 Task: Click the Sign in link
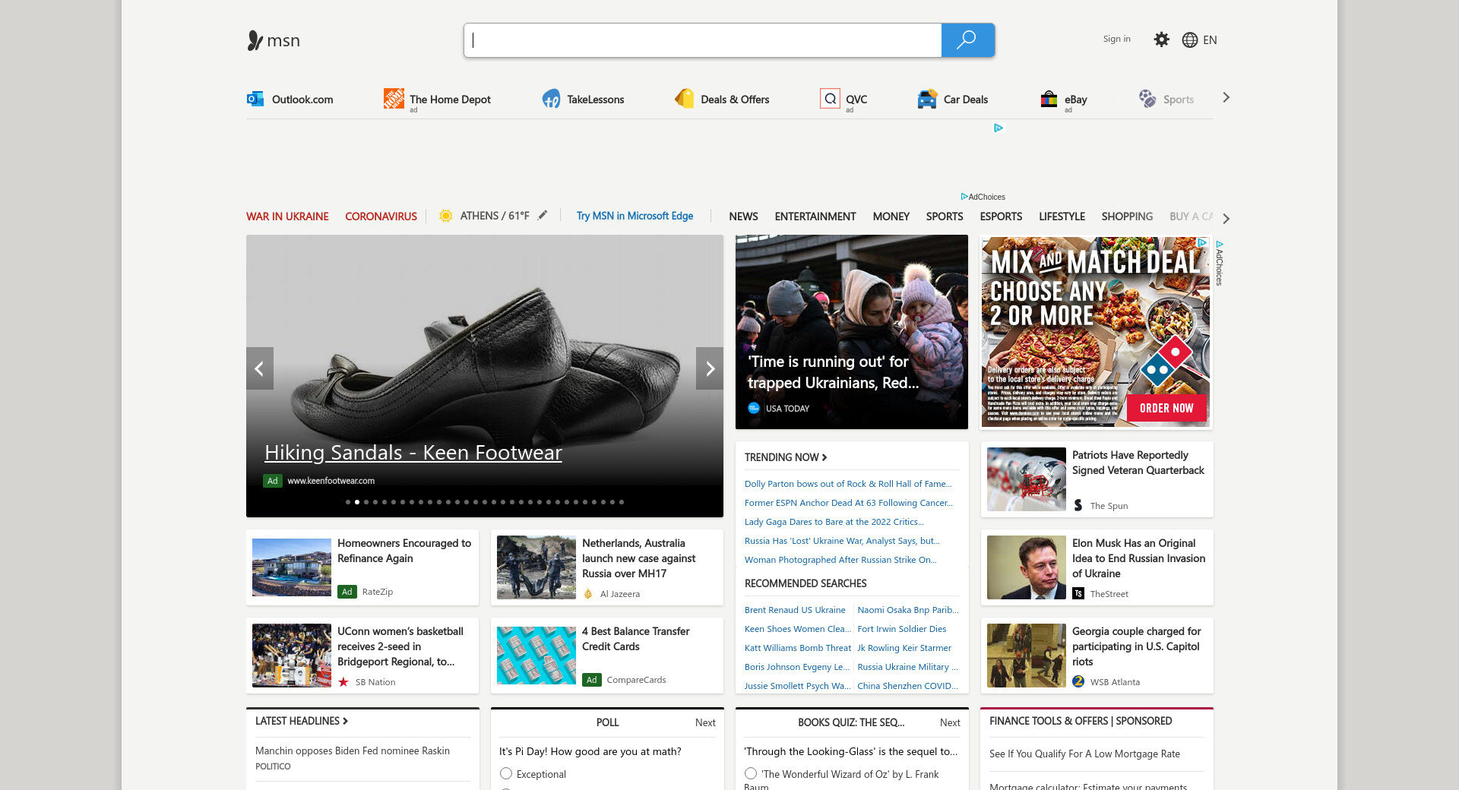click(x=1116, y=39)
